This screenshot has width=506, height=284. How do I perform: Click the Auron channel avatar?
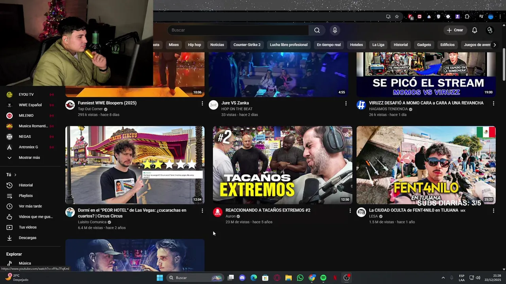point(218,212)
